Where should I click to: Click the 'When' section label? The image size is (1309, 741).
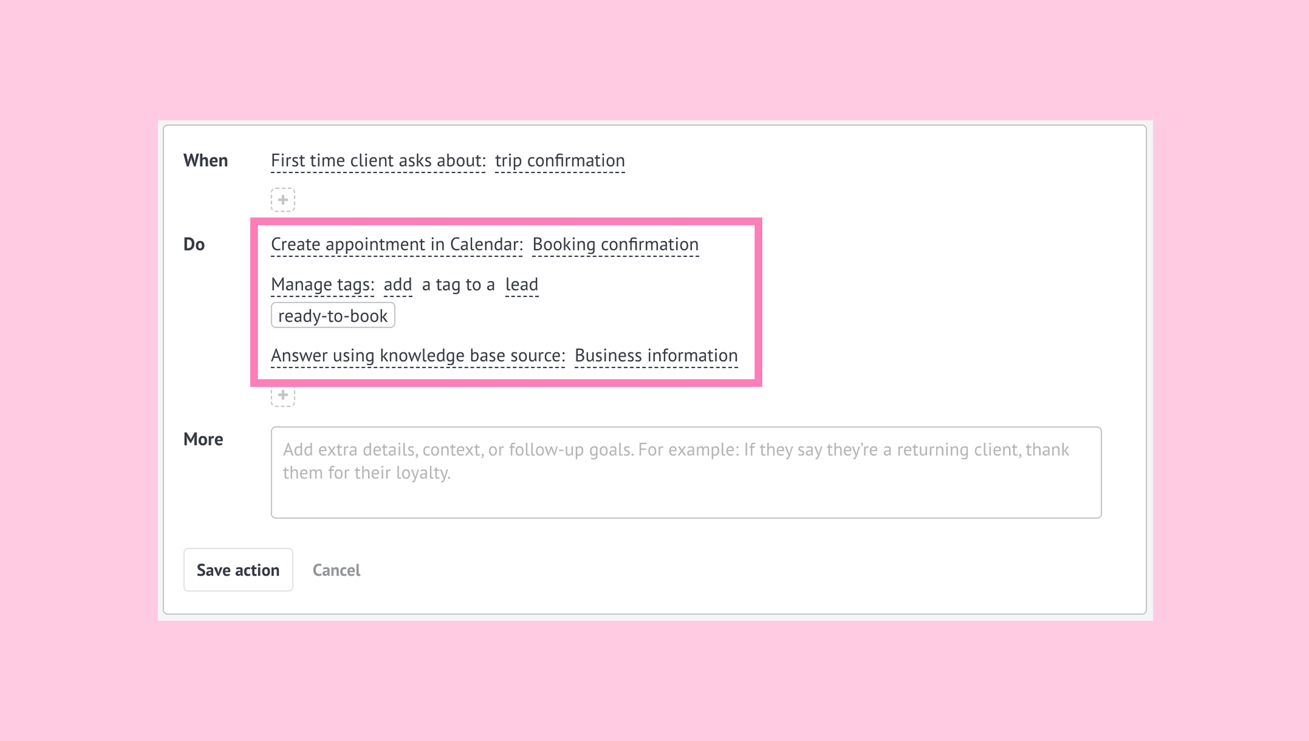click(205, 161)
